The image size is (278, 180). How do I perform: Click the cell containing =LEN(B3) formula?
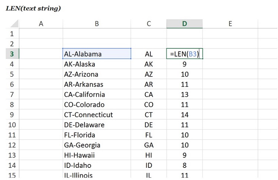184,54
